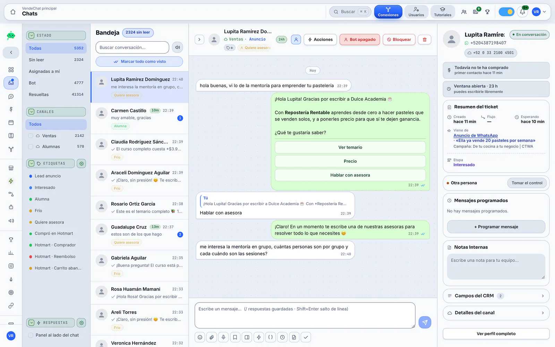
Task: Start a voice recording with the microphone
Action: pos(223,337)
